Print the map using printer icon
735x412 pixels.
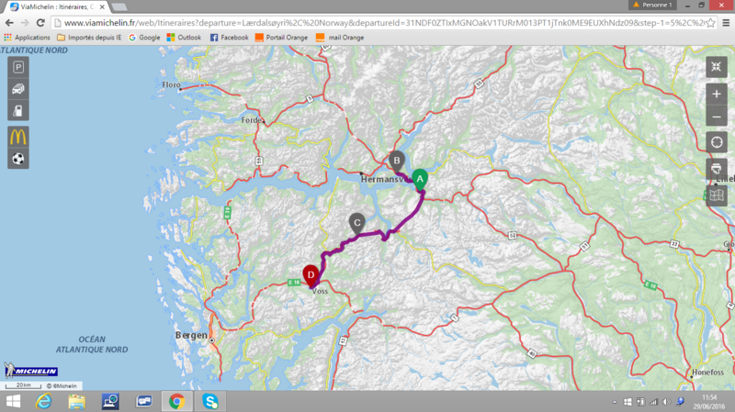[x=717, y=169]
